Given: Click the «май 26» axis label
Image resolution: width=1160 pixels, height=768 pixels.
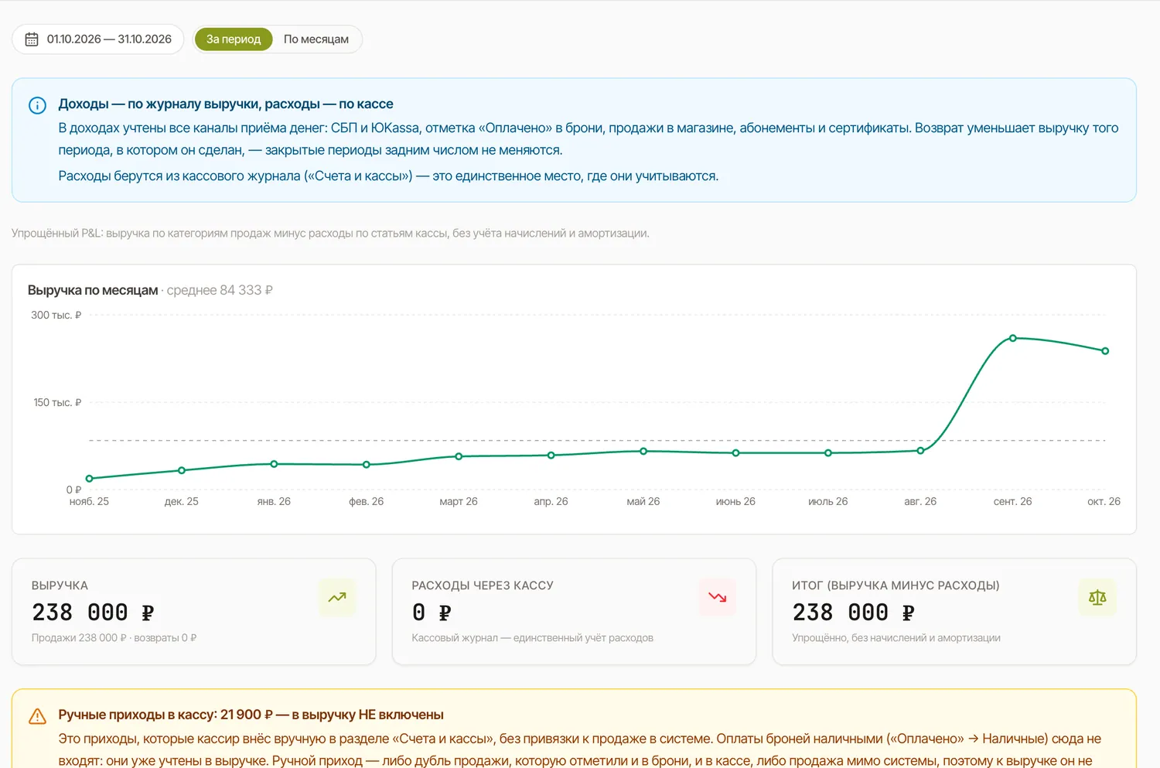Looking at the screenshot, I should point(643,501).
